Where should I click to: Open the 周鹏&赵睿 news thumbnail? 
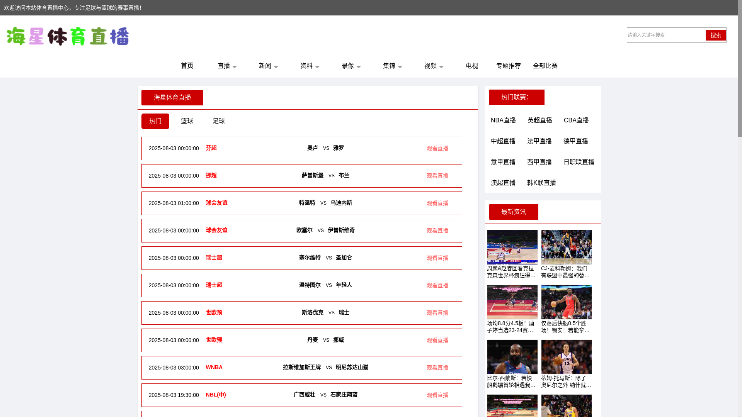click(512, 247)
